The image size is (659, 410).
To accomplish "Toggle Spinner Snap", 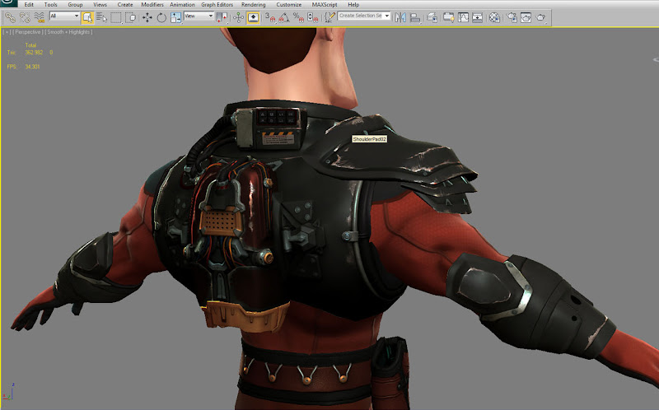I will tap(313, 17).
